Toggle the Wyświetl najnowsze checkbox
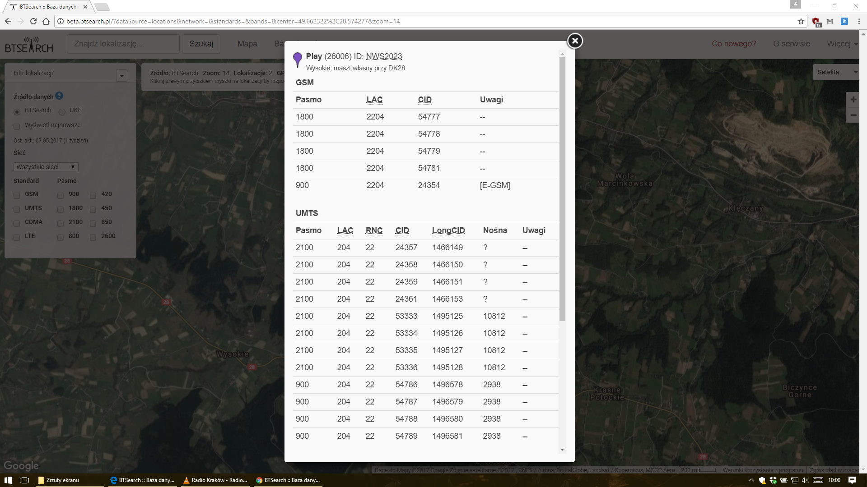This screenshot has height=487, width=867. 17,126
